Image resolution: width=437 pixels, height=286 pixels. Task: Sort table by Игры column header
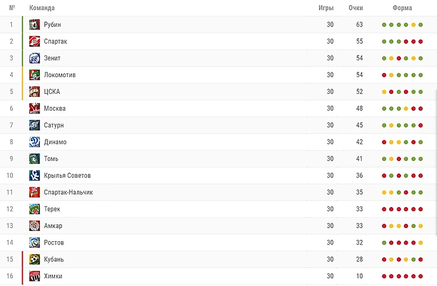[x=326, y=8]
